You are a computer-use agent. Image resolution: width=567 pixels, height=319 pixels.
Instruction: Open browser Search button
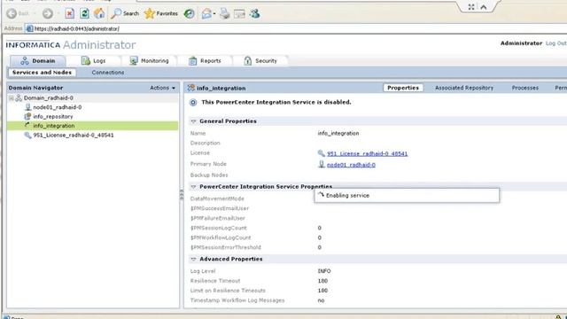point(125,14)
